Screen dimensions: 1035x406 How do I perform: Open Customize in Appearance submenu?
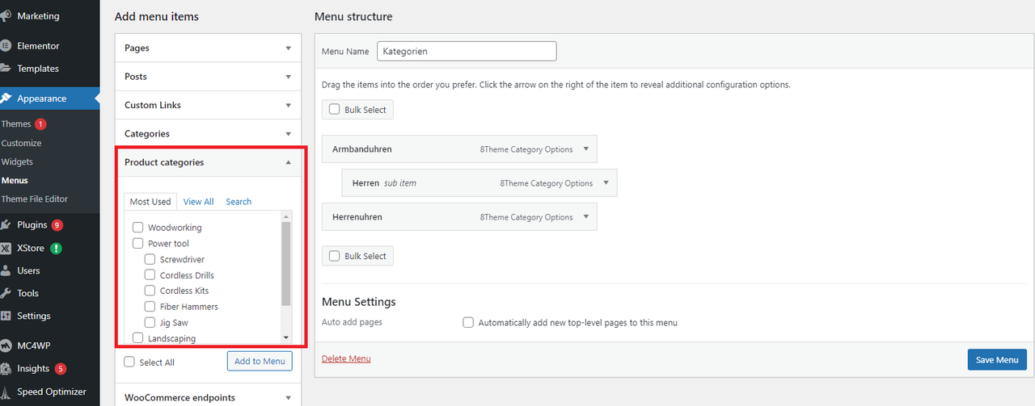22,143
